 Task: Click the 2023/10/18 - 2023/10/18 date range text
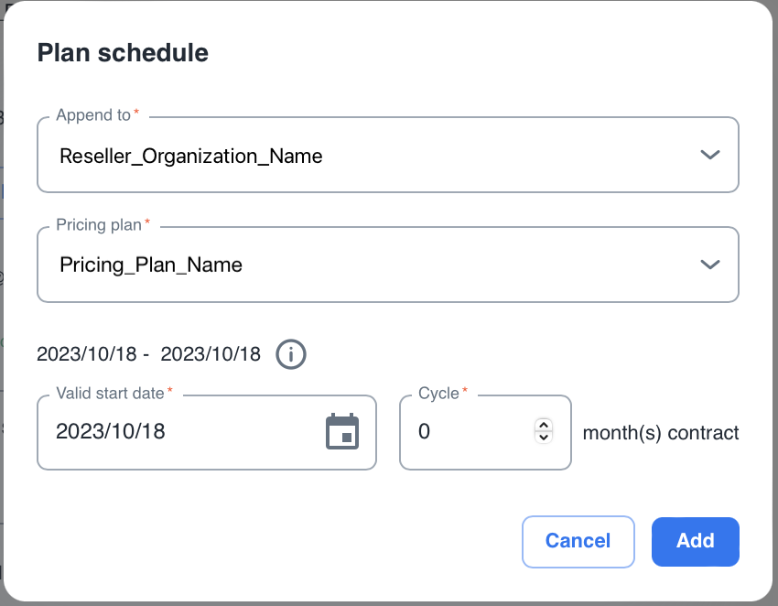(x=148, y=353)
